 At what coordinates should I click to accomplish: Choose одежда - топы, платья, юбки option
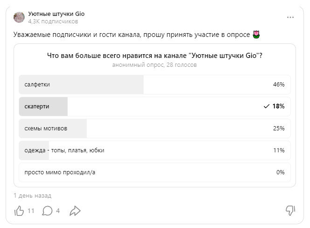(155, 150)
